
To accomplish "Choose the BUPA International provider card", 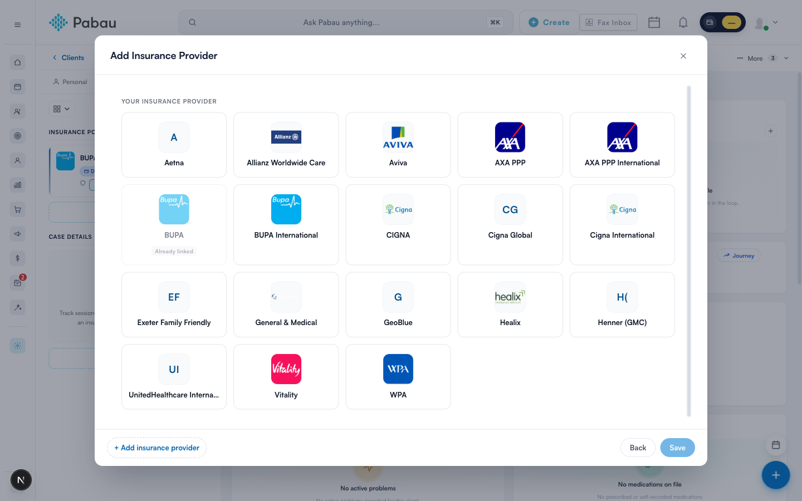I will (286, 225).
